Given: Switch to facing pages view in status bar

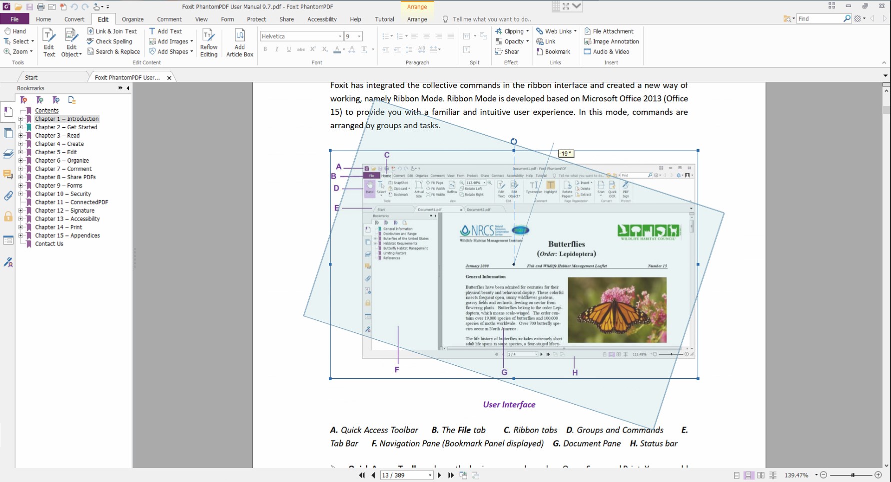Looking at the screenshot, I should [x=761, y=476].
